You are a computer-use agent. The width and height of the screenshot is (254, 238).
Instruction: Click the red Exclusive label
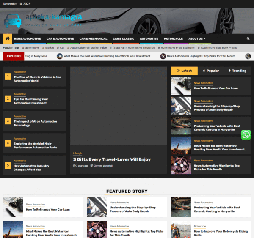pyautogui.click(x=14, y=56)
